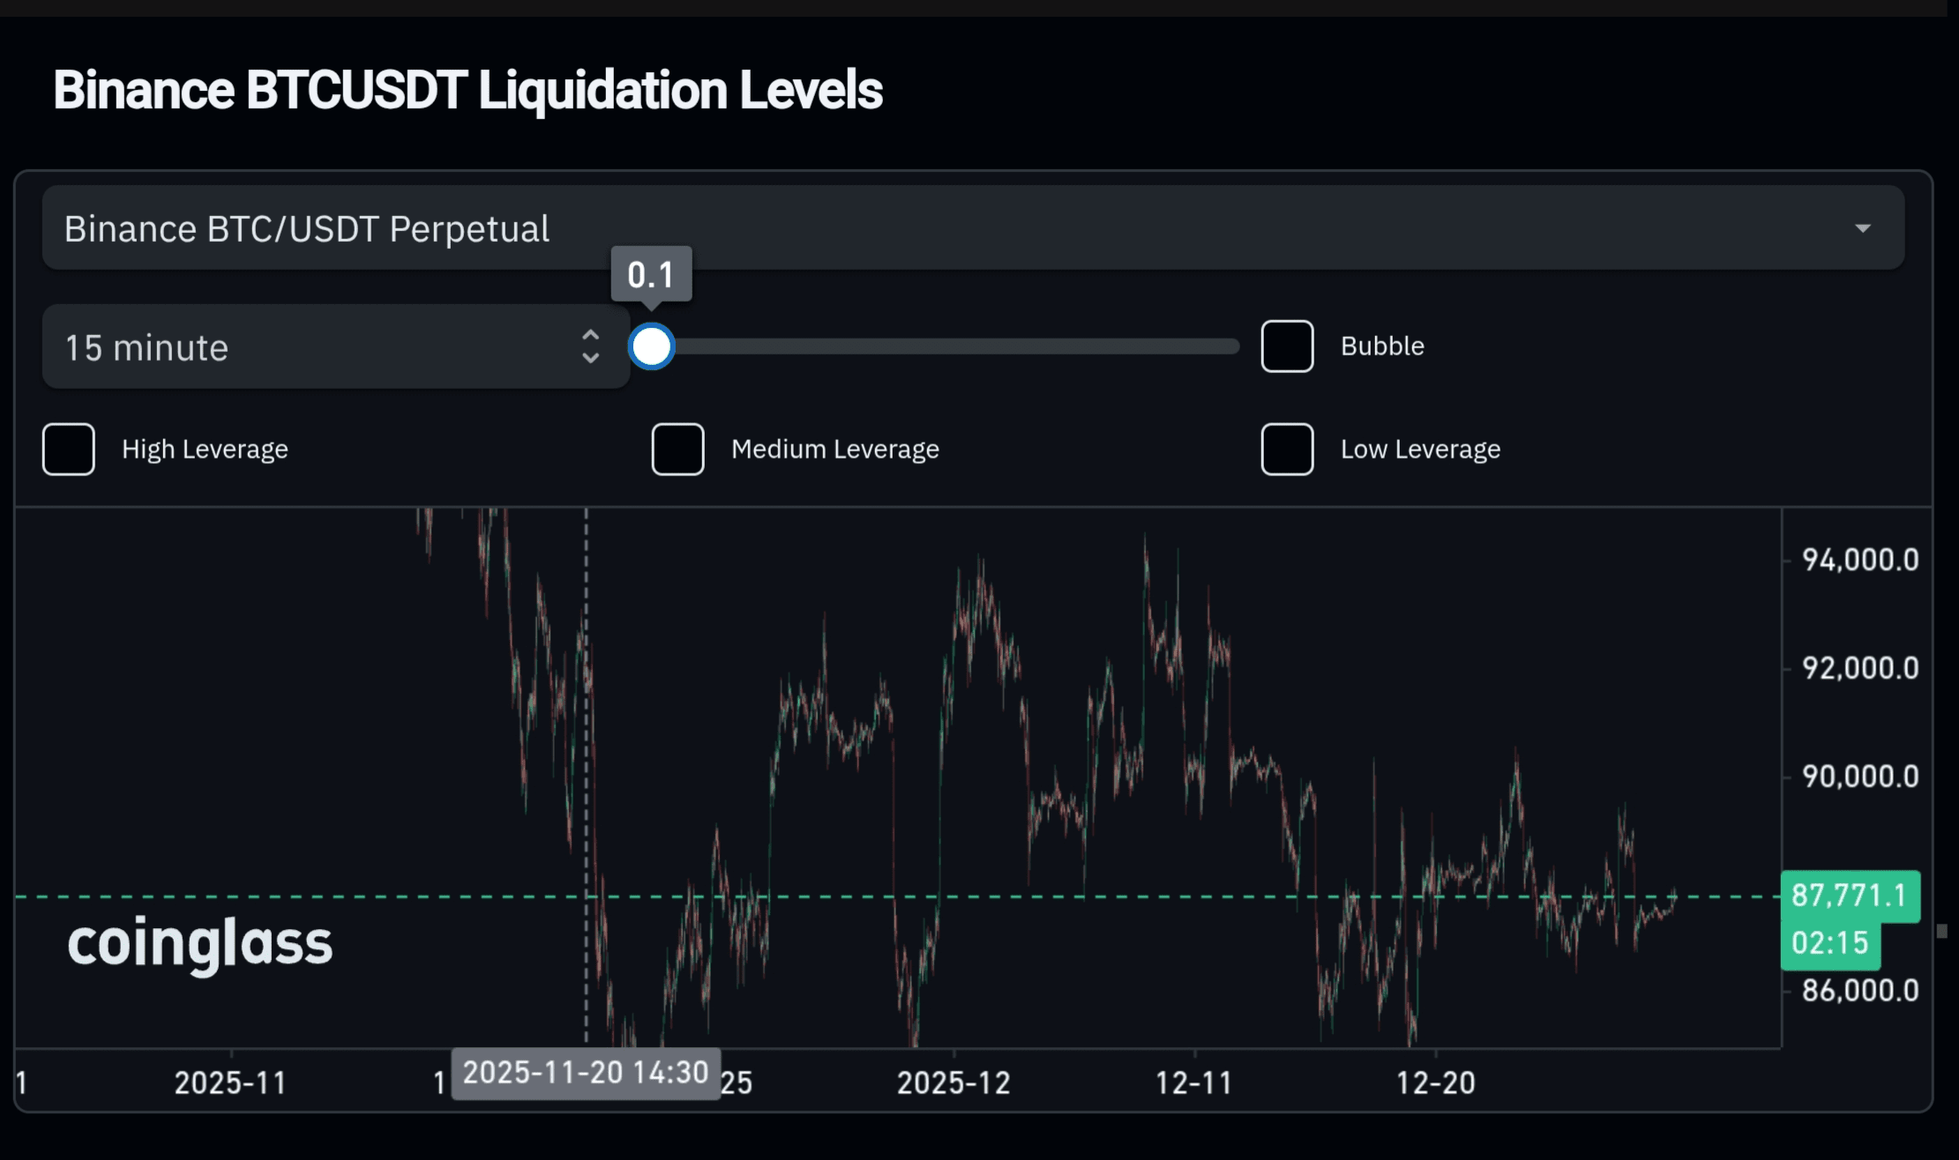Click the 2025-11-20 14:30 crosshair time label
Viewport: 1959px width, 1160px height.
586,1073
